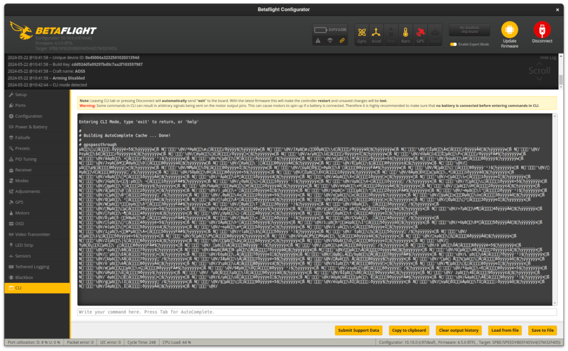
Task: Open PID Tuning via its sidebar icon
Action: (11, 159)
